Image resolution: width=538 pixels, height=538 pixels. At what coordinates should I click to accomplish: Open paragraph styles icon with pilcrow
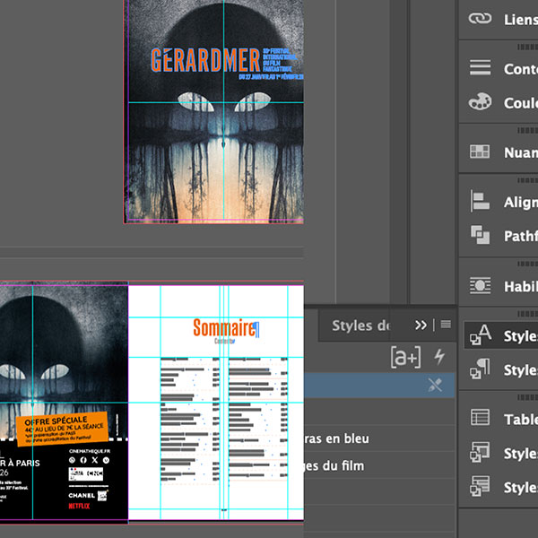click(x=480, y=369)
